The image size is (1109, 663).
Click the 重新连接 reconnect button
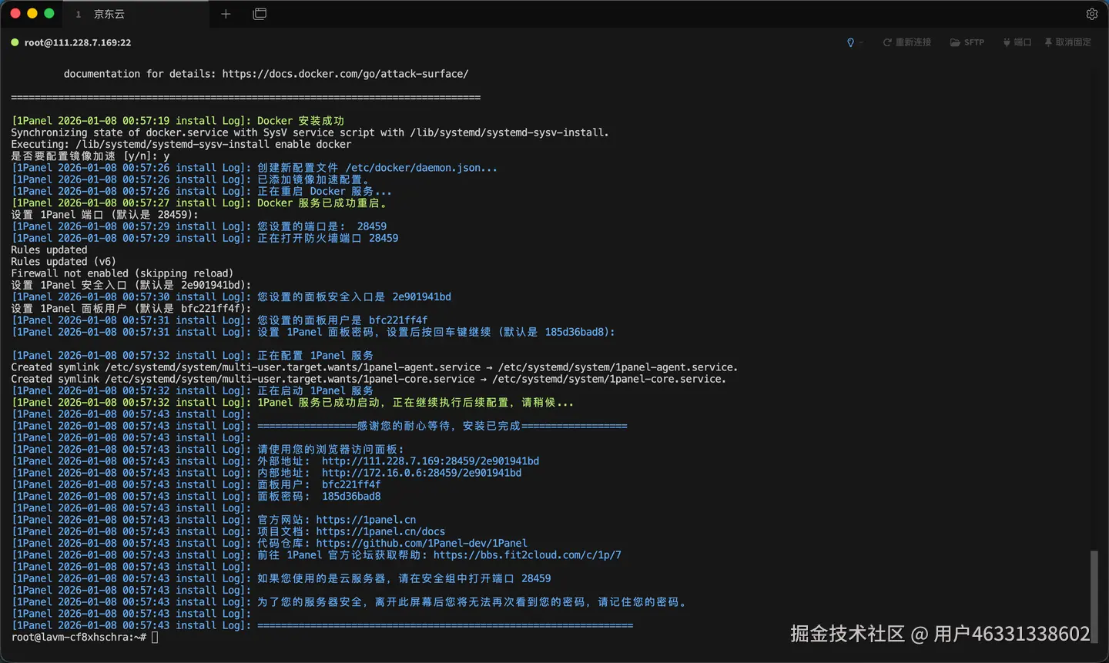click(x=906, y=42)
